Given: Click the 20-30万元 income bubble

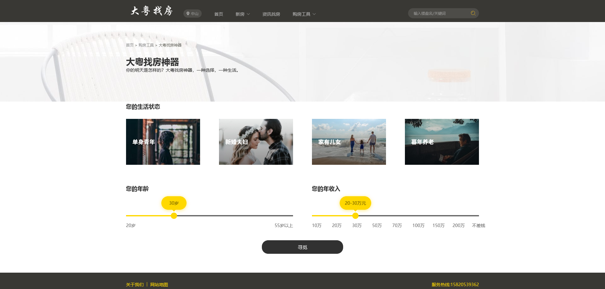Looking at the screenshot, I should coord(355,203).
